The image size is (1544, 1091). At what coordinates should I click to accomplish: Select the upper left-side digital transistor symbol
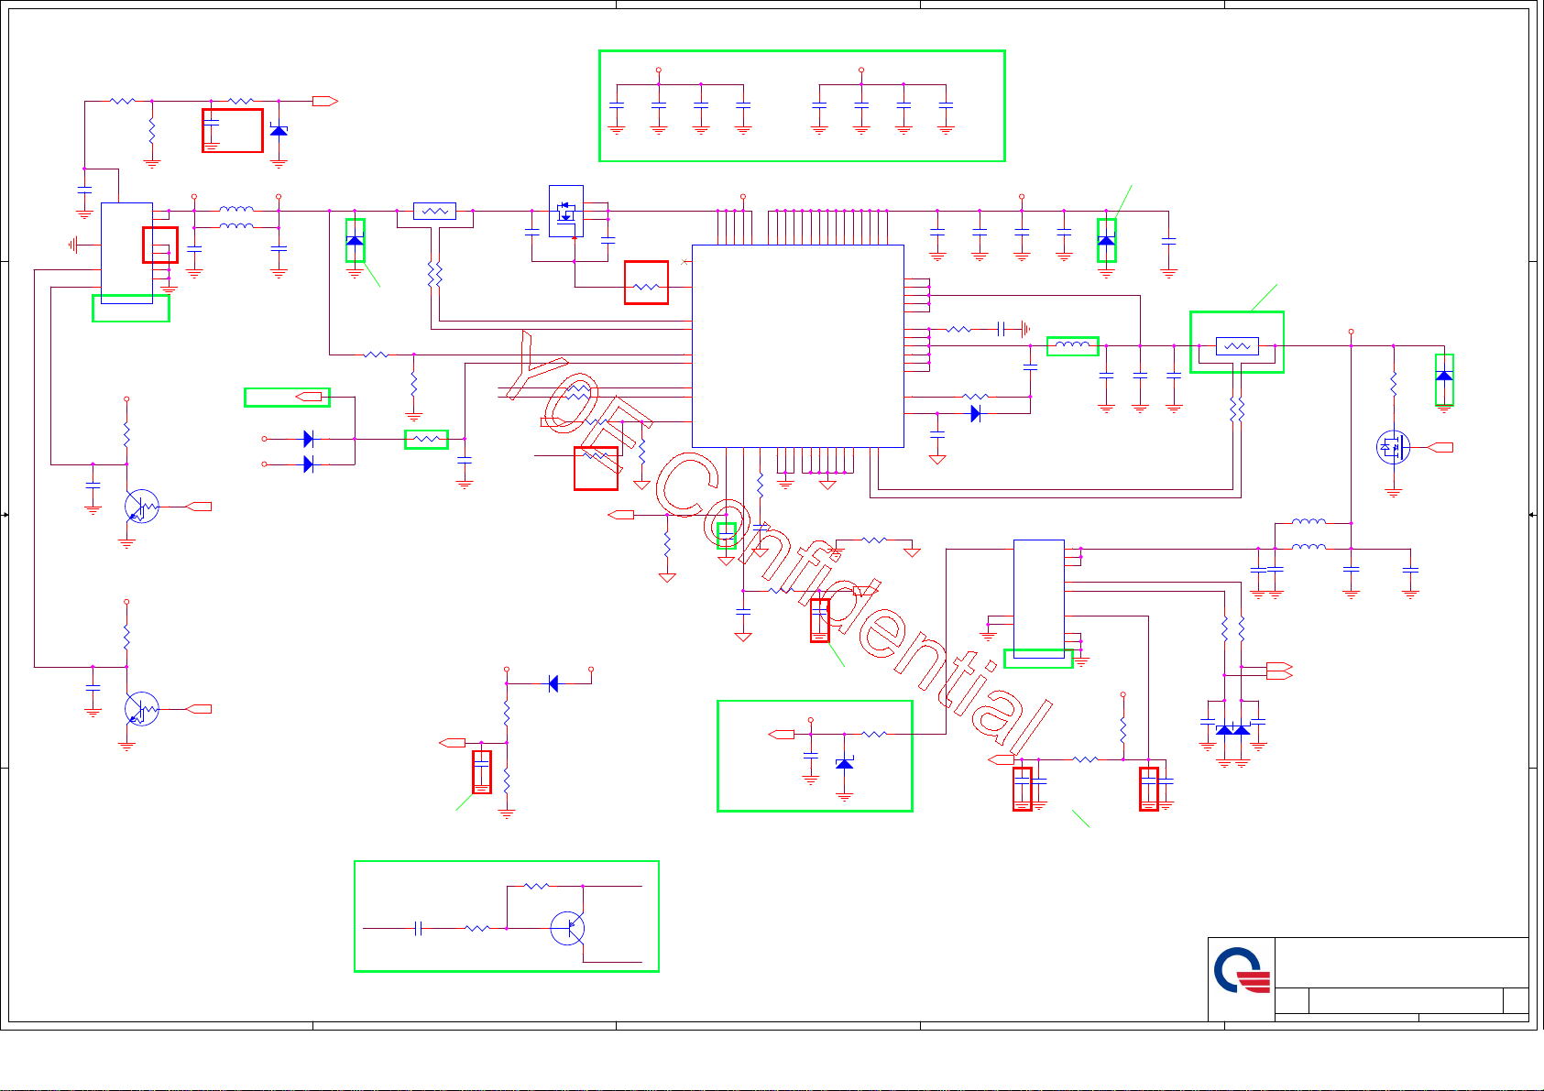[x=141, y=507]
